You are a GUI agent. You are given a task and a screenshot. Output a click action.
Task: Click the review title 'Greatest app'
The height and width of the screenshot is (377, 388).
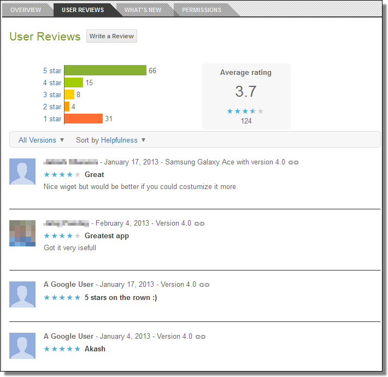(x=107, y=236)
